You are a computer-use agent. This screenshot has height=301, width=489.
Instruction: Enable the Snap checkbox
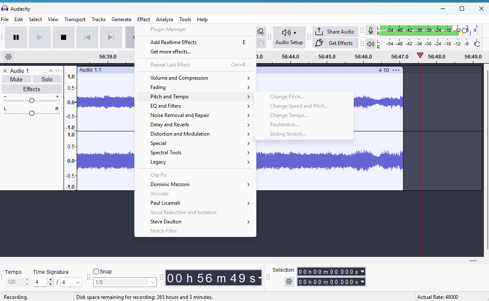tap(96, 272)
